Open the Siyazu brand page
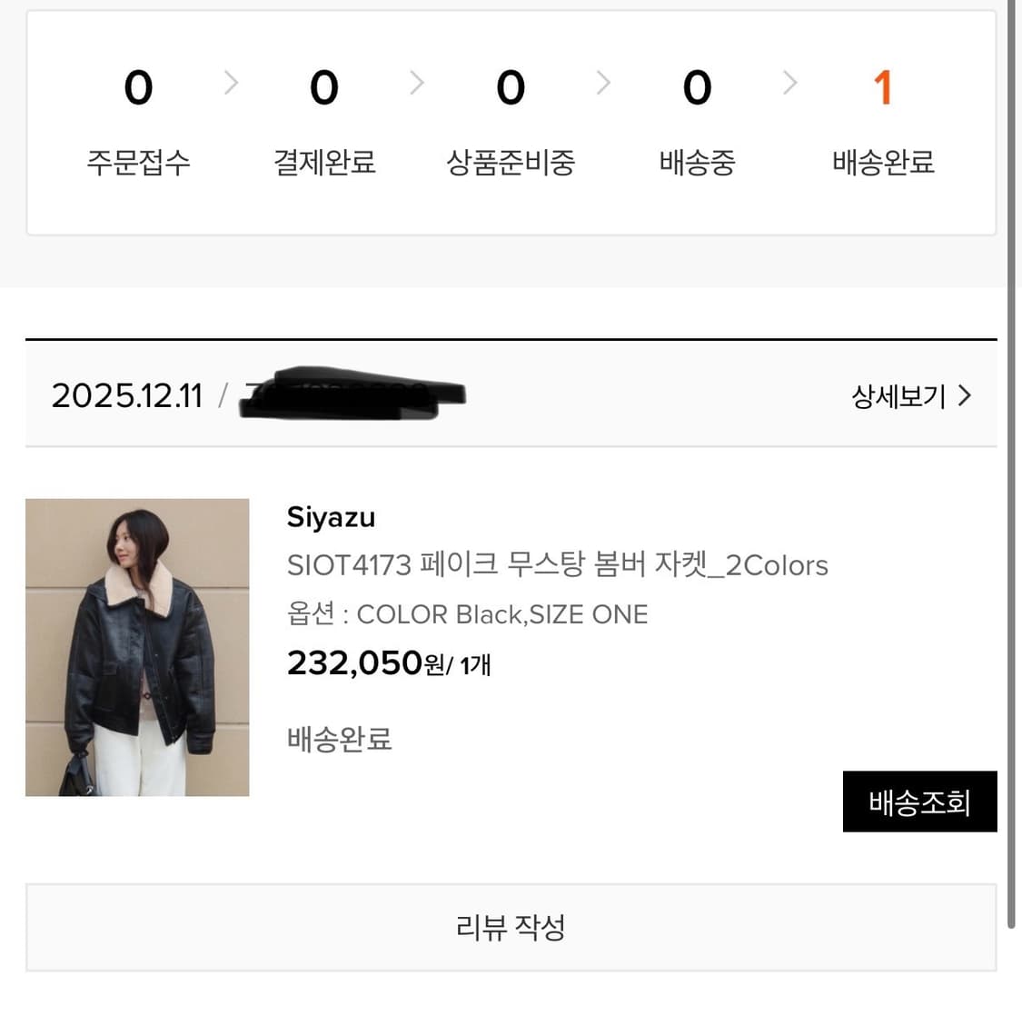The height and width of the screenshot is (1016, 1022). [331, 516]
